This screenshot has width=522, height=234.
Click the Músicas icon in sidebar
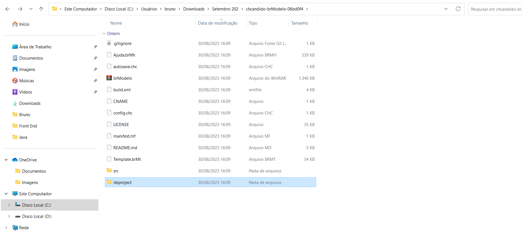[15, 81]
